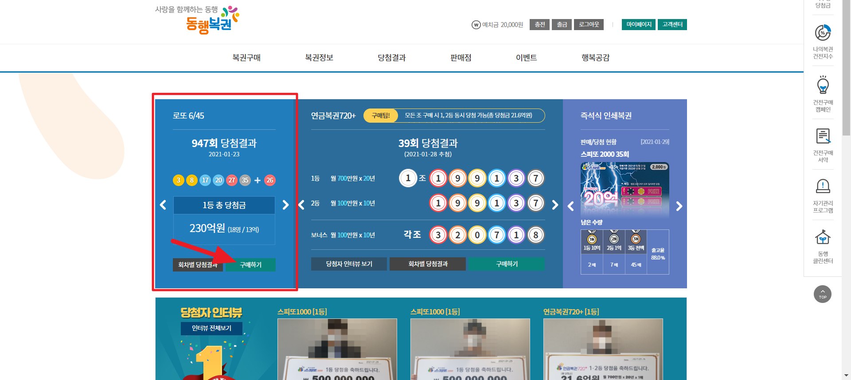Open the 당첨결과 menu
The image size is (851, 380).
pos(392,58)
